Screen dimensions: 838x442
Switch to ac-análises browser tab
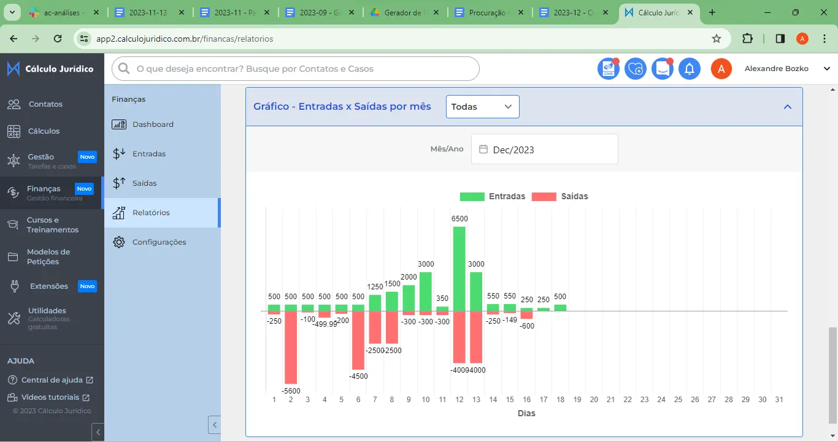64,12
